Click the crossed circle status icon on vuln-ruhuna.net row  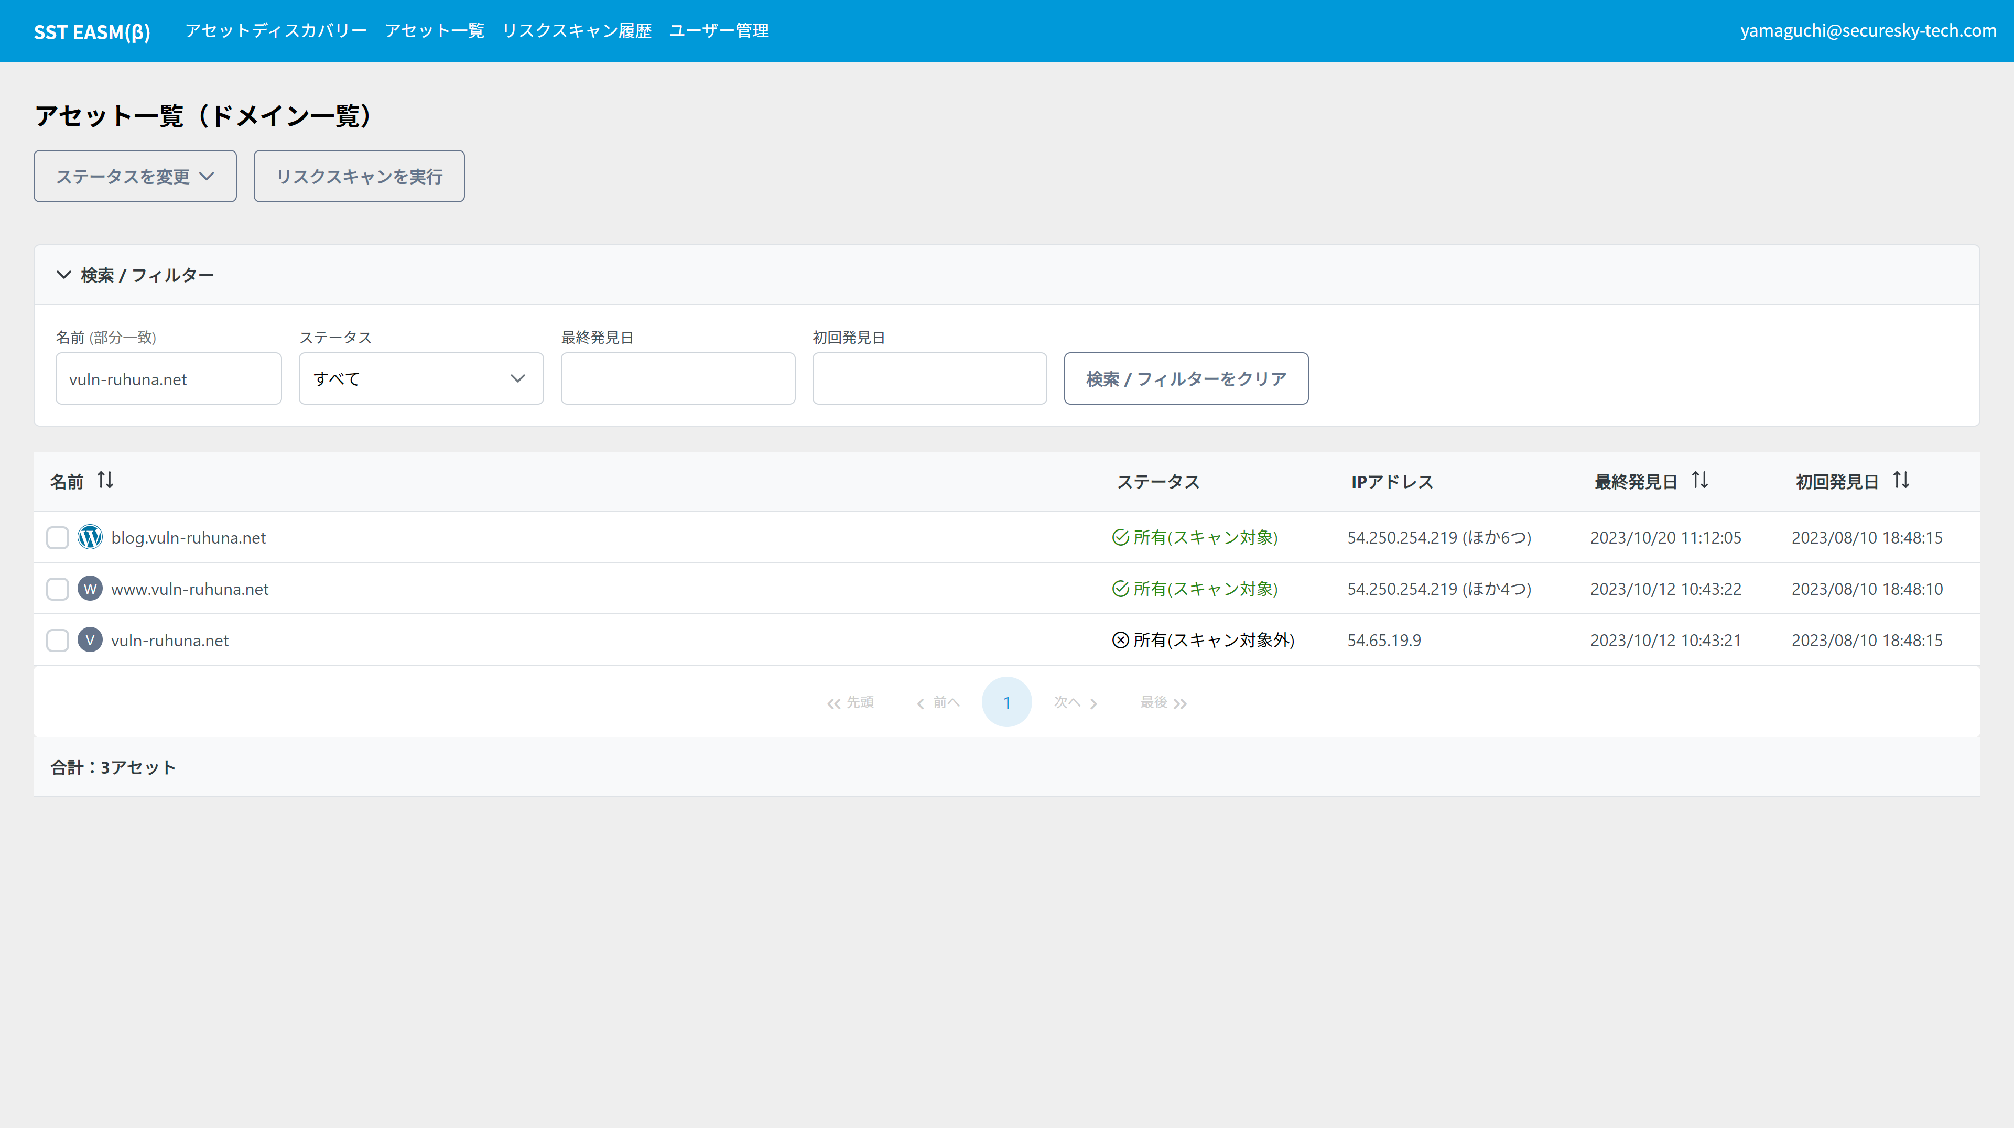1120,640
